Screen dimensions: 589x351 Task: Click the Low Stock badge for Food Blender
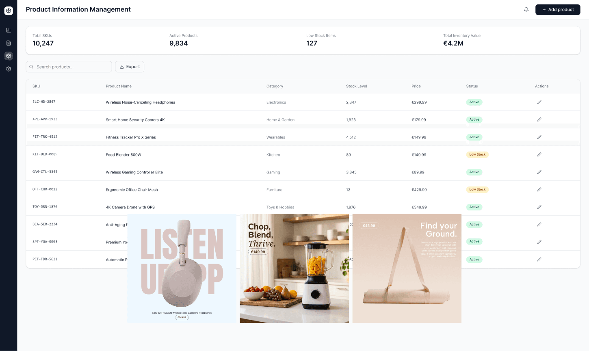(477, 154)
